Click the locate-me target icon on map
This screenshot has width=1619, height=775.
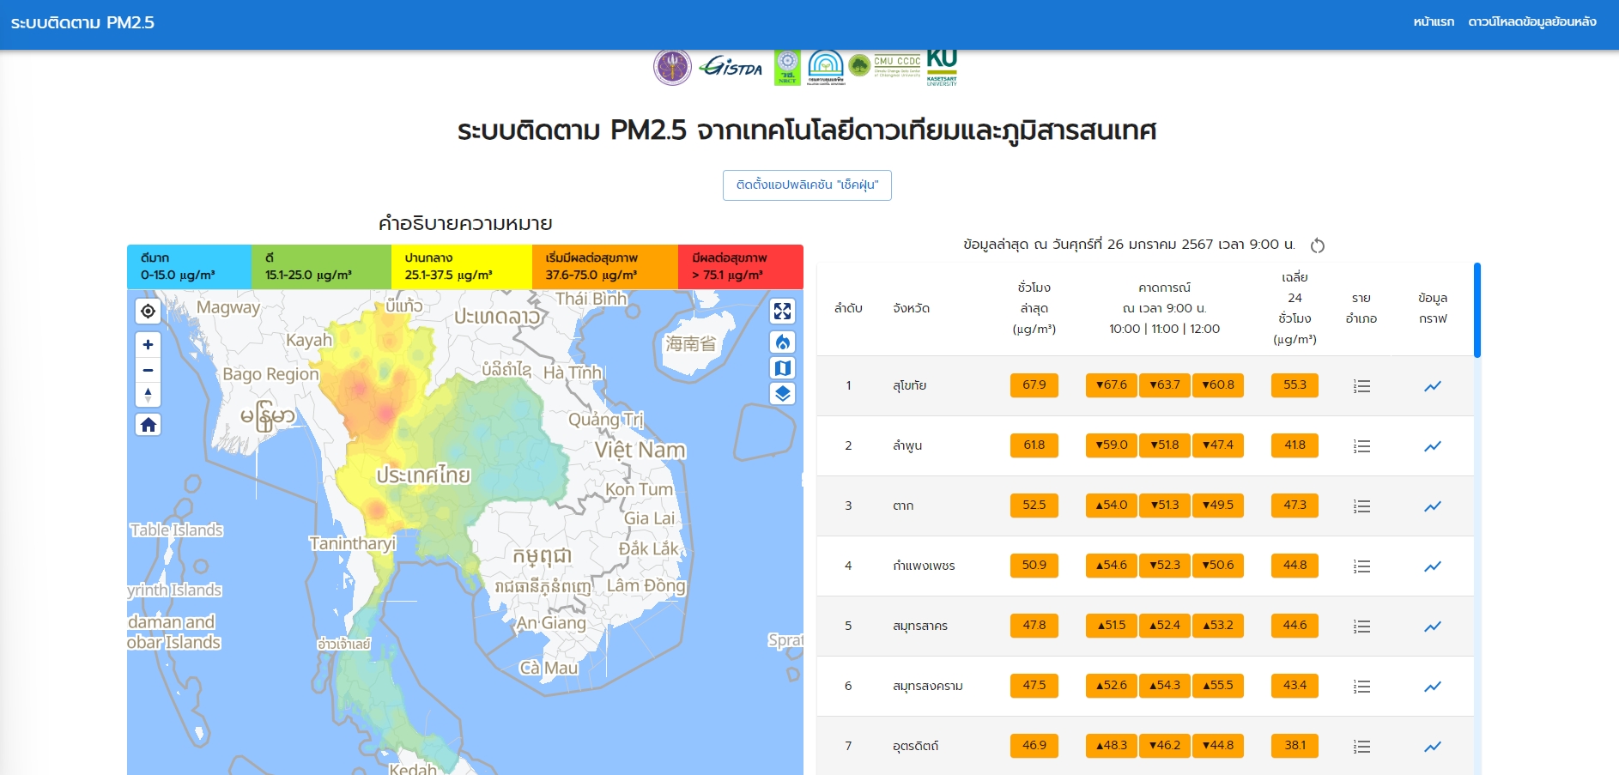pyautogui.click(x=148, y=311)
